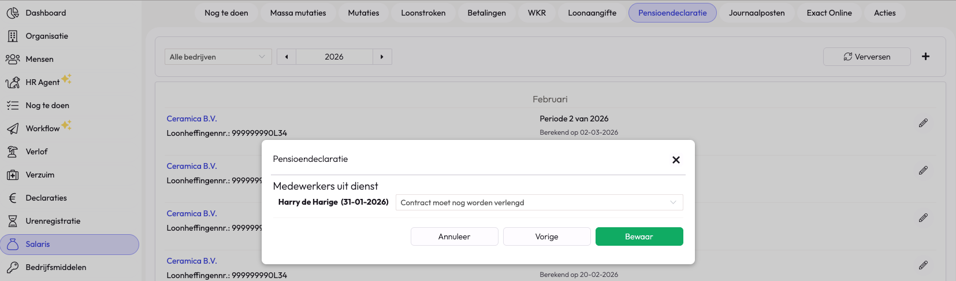The width and height of the screenshot is (956, 281).
Task: Click the Annuleer button
Action: click(x=454, y=236)
